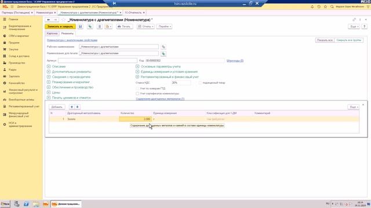
Task: Expand Основные параметры учета group
Action: [137, 66]
